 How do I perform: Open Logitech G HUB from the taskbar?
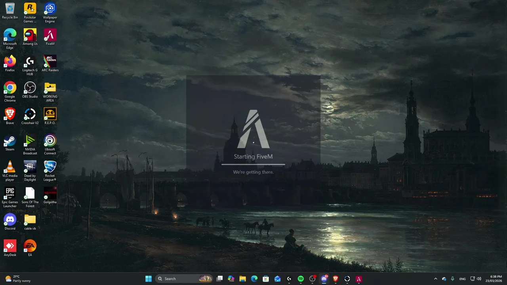[x=289, y=279]
